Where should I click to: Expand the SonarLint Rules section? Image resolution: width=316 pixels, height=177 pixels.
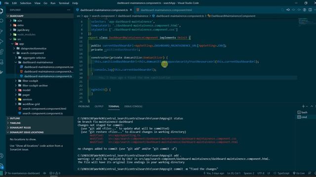point(39,127)
